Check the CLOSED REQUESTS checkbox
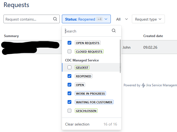The height and width of the screenshot is (132, 177). (69, 51)
